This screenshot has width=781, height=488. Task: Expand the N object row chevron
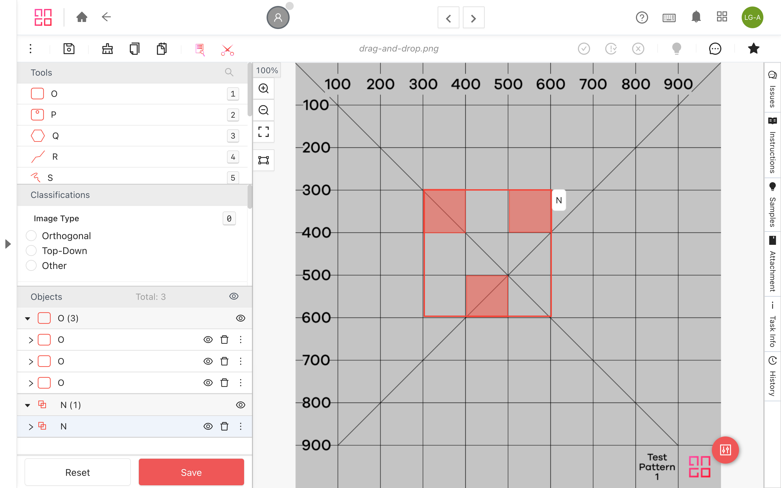[31, 427]
